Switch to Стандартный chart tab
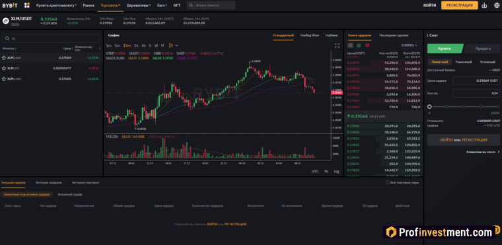Image resolution: width=502 pixels, height=245 pixels. [x=283, y=35]
